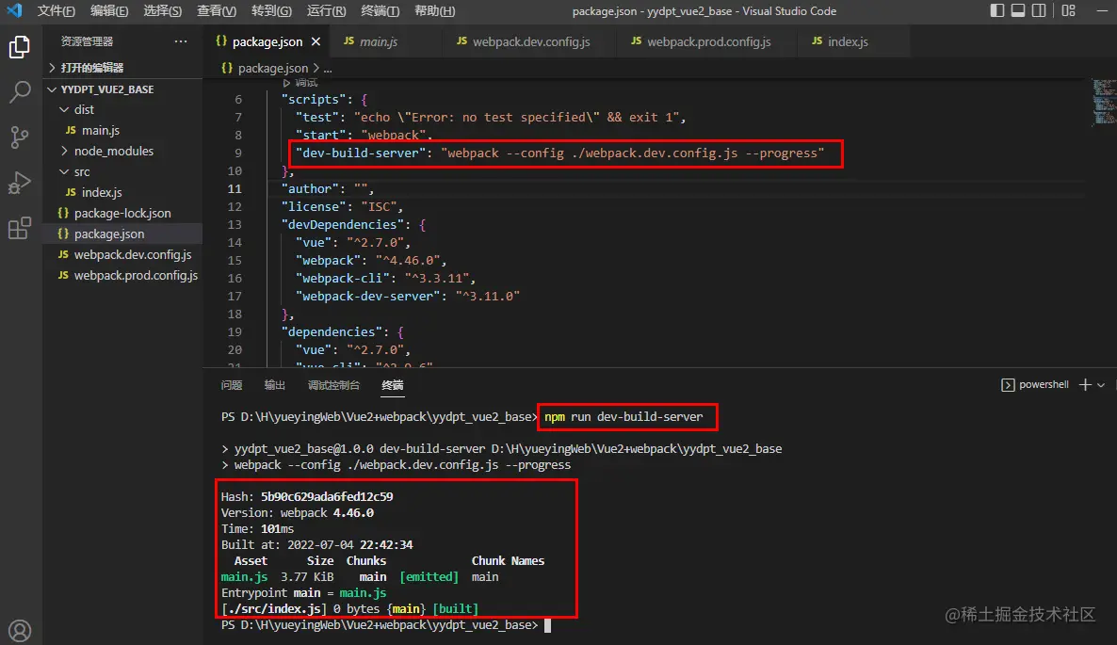Open the 终端(T) menu
The width and height of the screenshot is (1117, 645).
point(380,10)
